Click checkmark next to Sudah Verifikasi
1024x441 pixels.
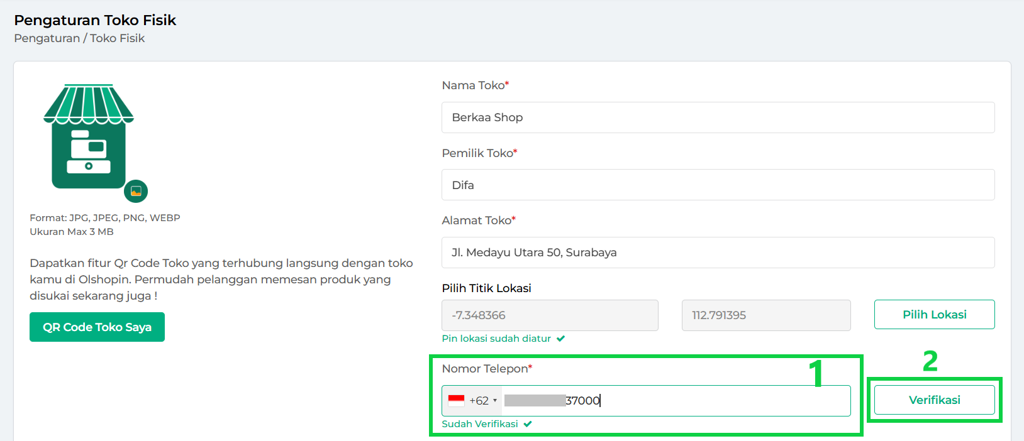(528, 424)
